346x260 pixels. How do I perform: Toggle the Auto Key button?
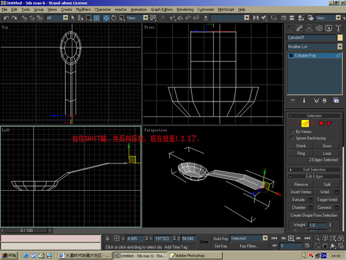[x=220, y=238]
